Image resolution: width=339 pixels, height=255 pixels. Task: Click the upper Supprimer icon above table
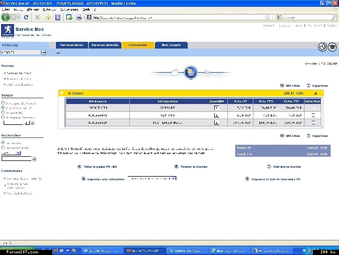pyautogui.click(x=309, y=86)
